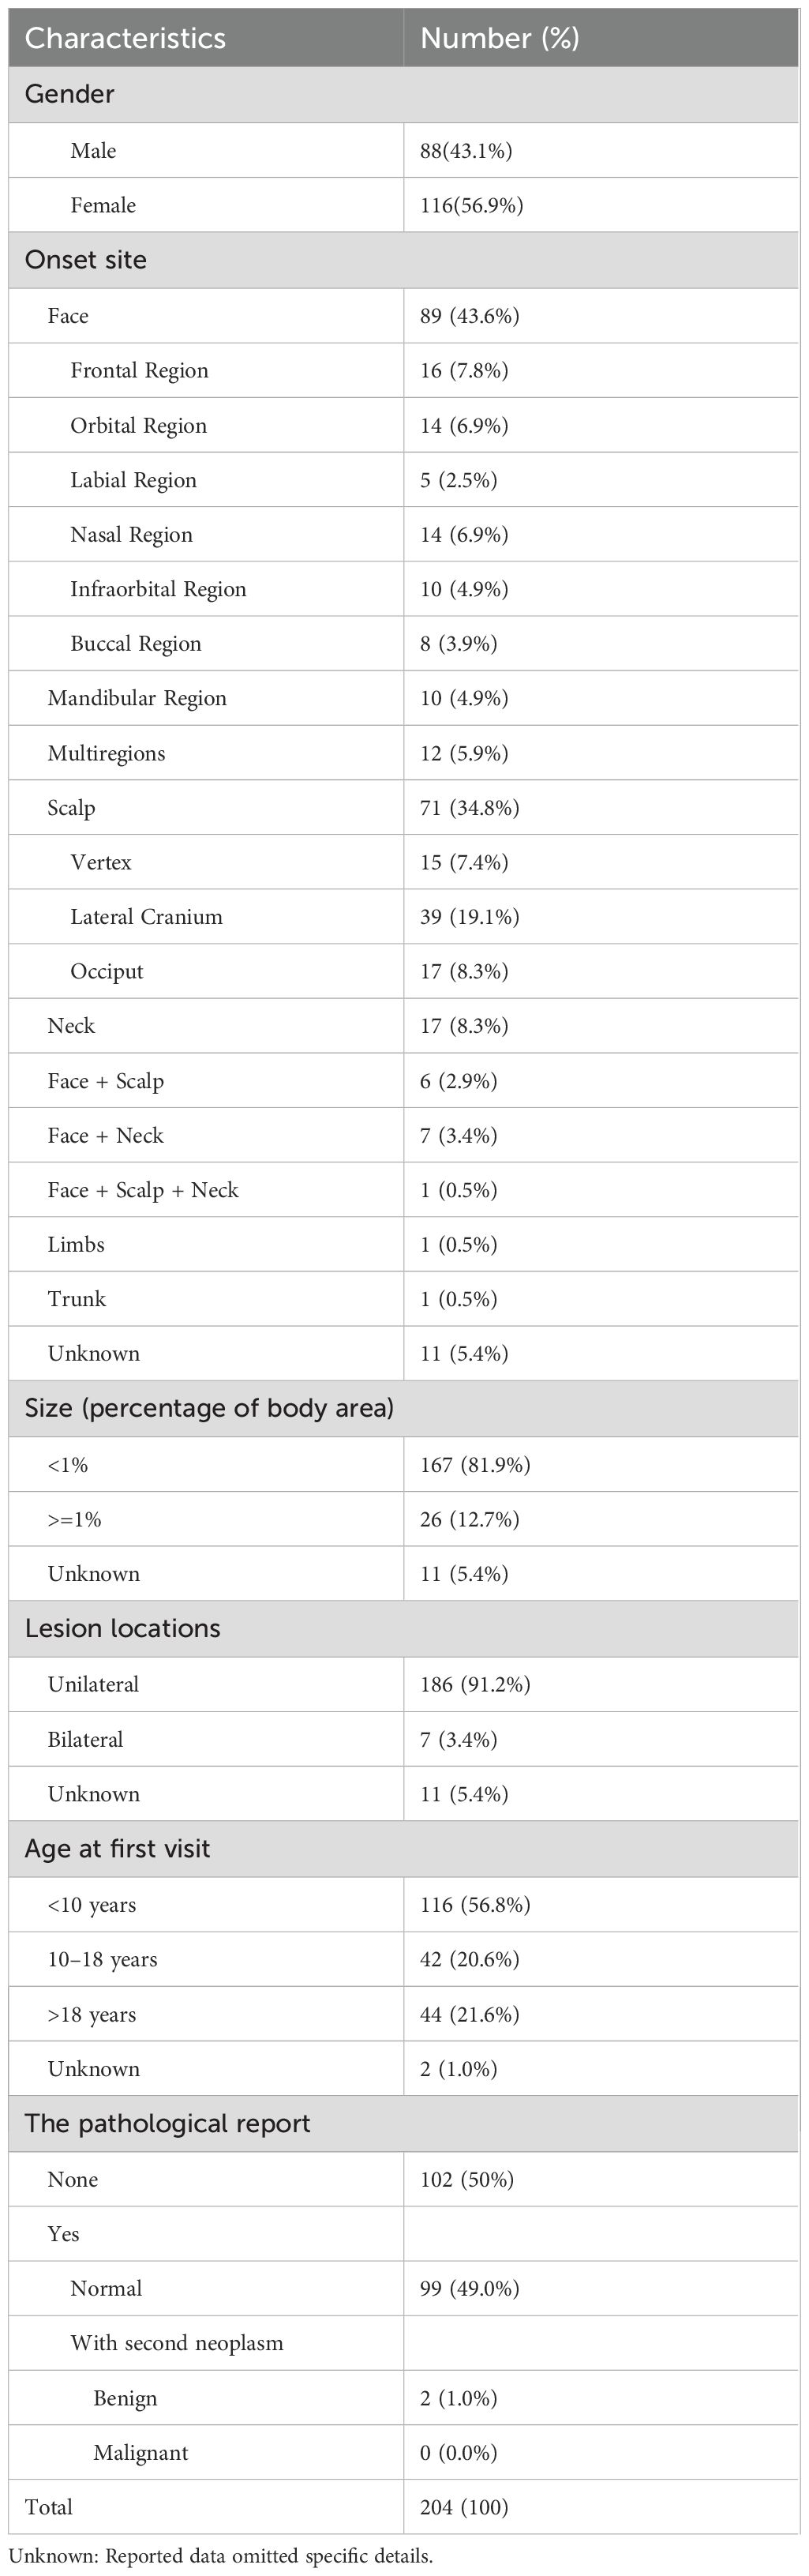Click the Mandibular Region row label
Viewport: 809px width, 2576px height.
pos(137,698)
